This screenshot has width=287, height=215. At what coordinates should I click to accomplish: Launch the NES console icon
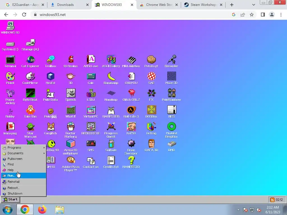pyautogui.click(x=172, y=112)
